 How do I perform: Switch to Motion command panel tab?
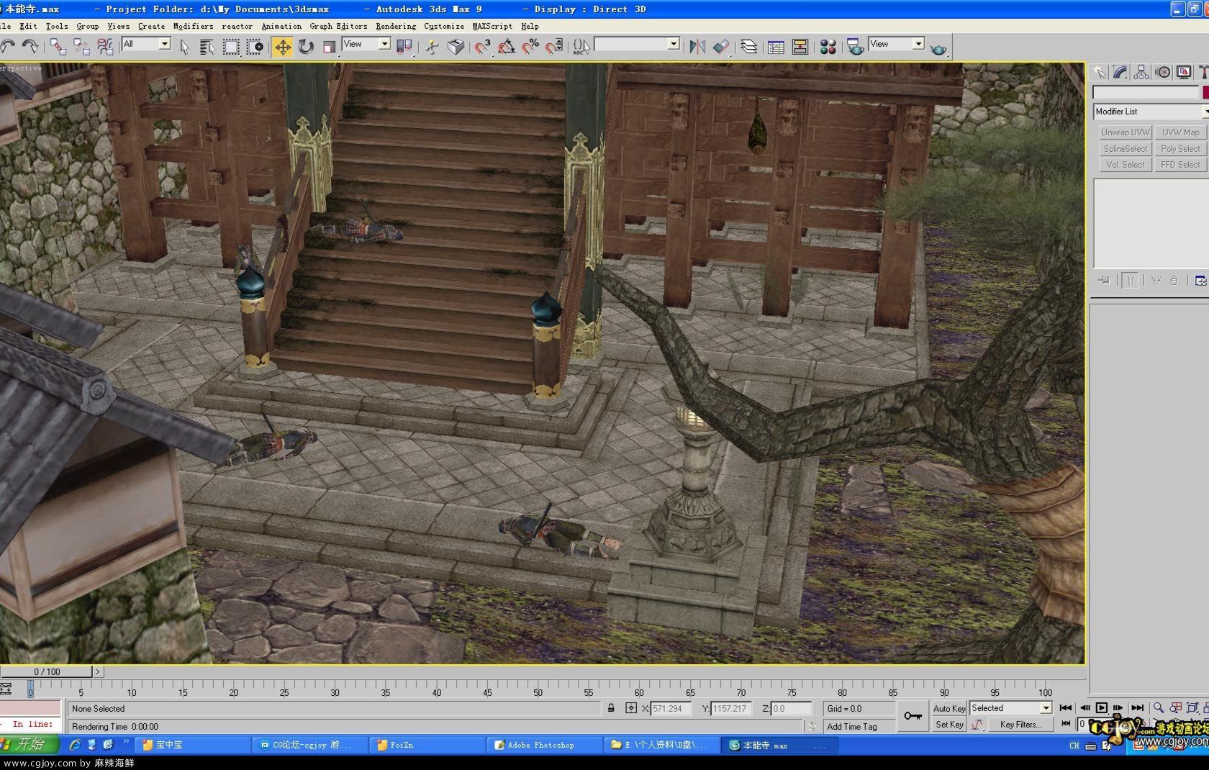click(x=1163, y=72)
